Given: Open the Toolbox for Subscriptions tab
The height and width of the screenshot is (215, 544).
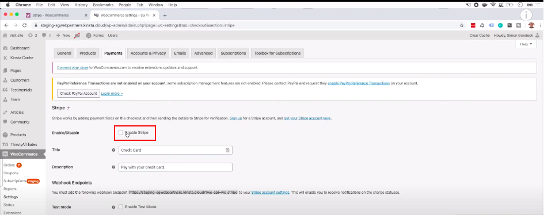Looking at the screenshot, I should [277, 53].
